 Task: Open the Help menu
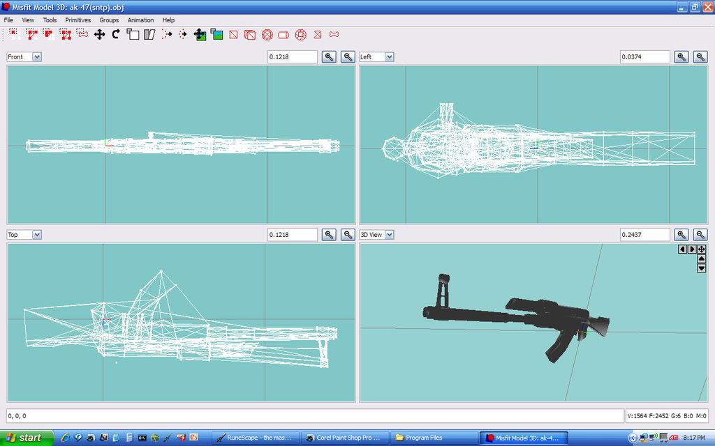coord(168,20)
